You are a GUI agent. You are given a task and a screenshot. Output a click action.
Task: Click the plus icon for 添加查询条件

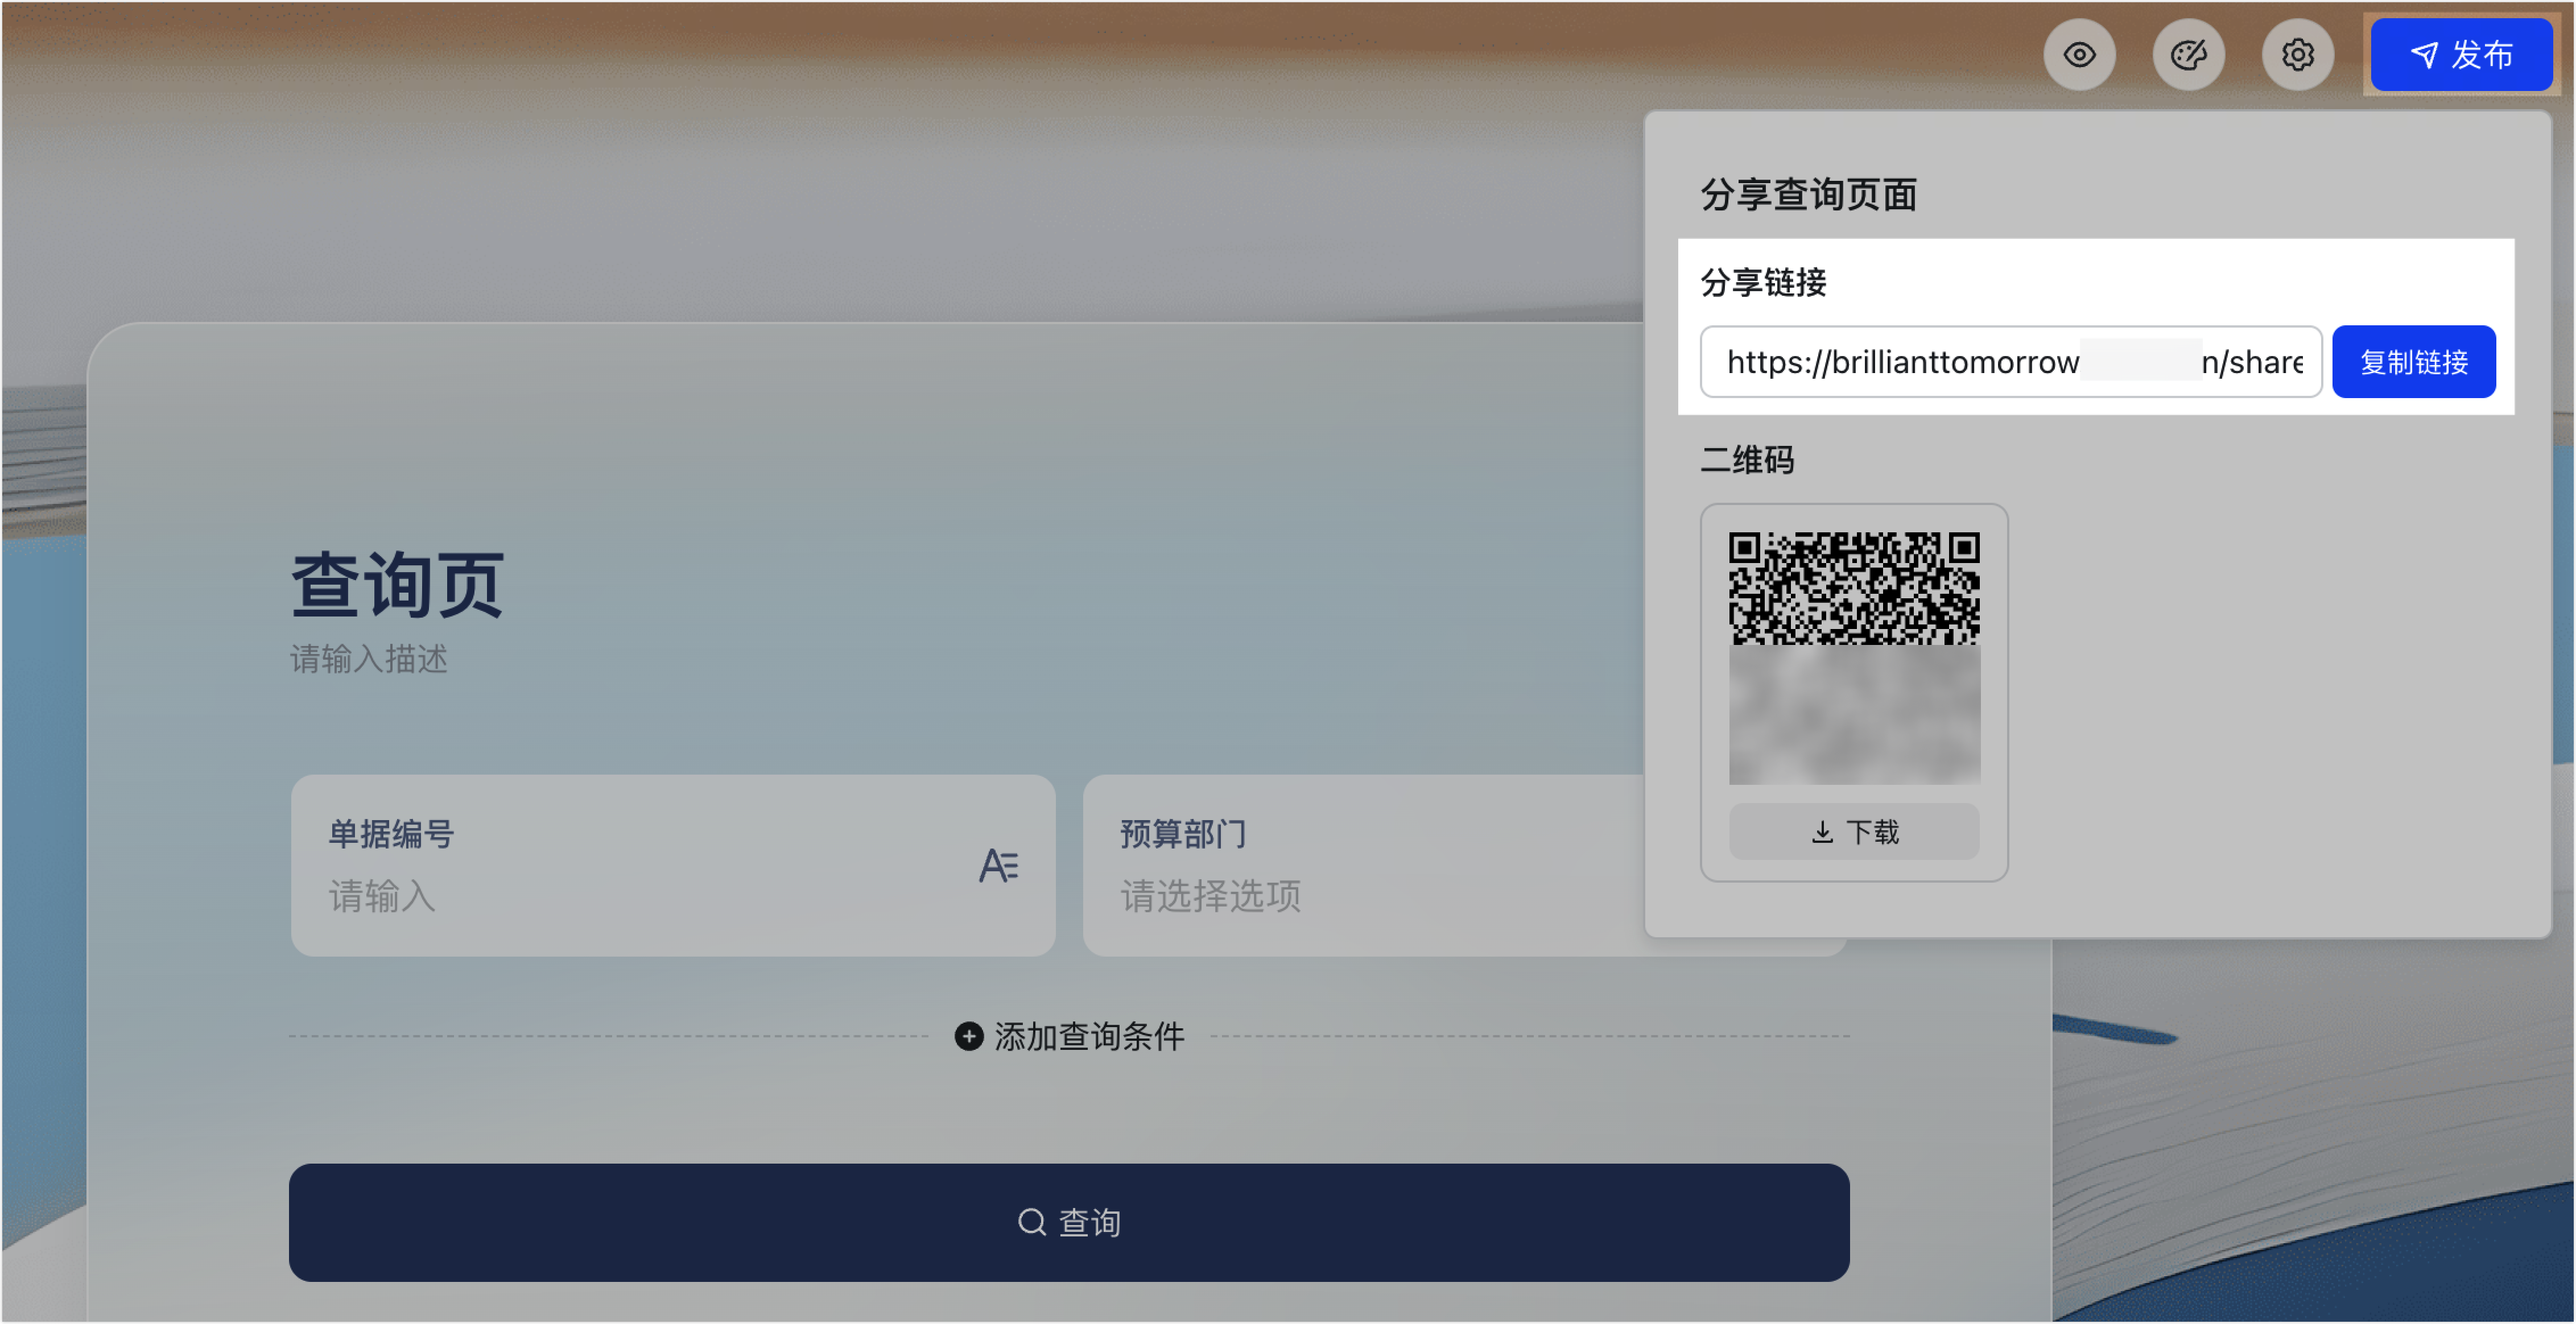point(968,1036)
